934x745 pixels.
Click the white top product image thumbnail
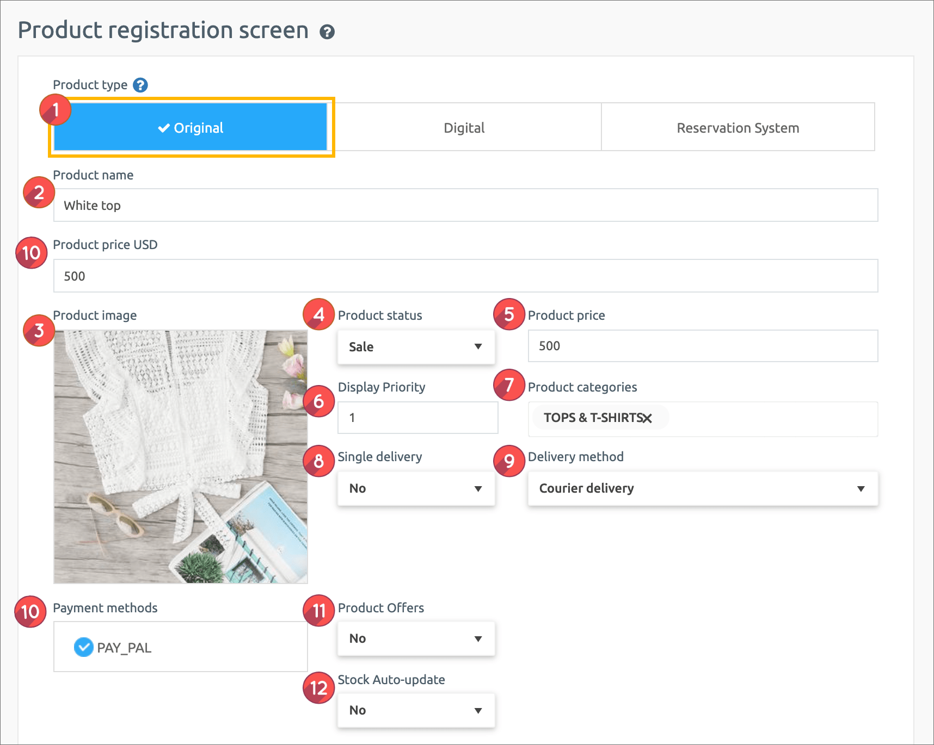point(181,457)
